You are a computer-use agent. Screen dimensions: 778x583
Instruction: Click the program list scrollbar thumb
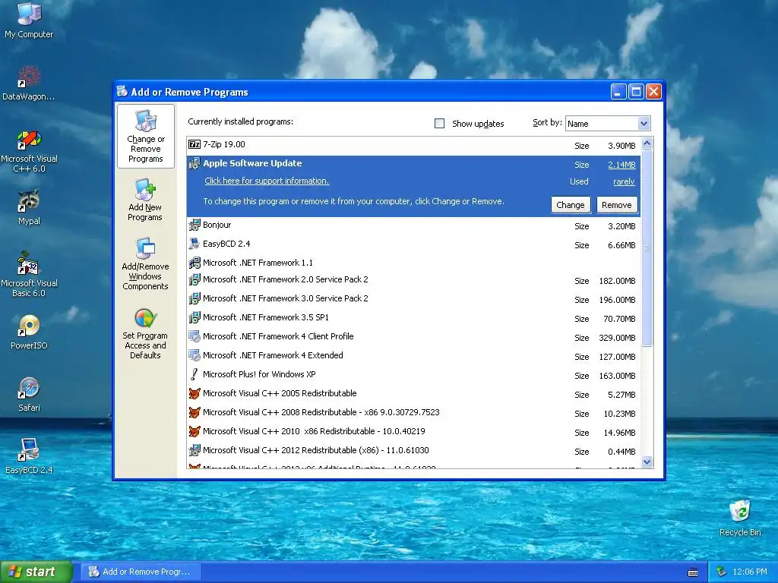(x=647, y=248)
